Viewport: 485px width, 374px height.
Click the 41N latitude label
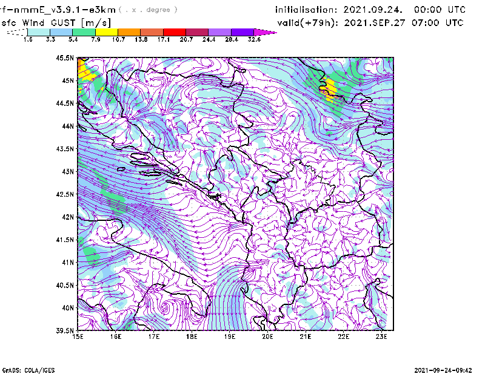tap(68, 262)
